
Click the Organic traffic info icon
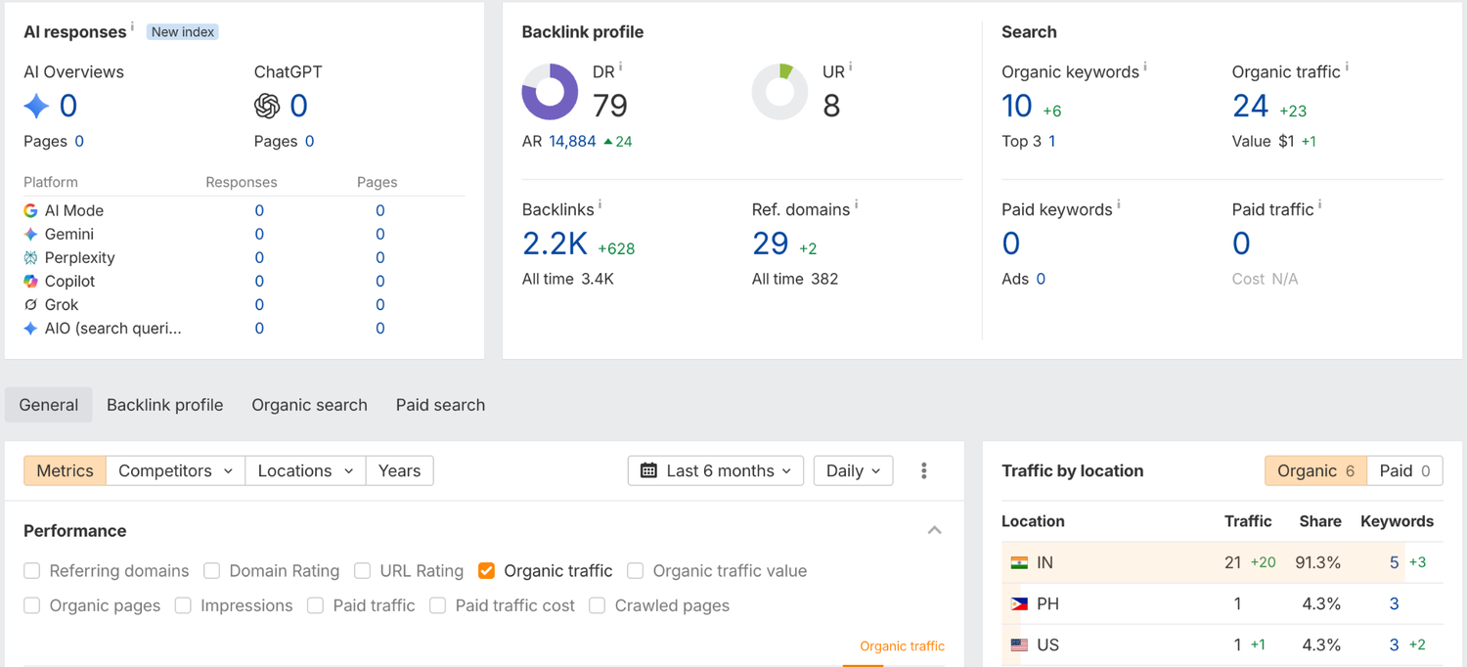click(1347, 67)
